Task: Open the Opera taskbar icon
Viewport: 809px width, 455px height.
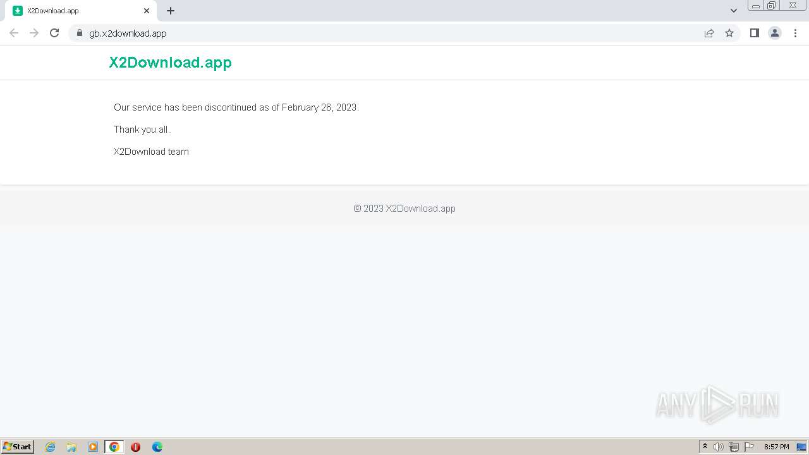Action: tap(135, 447)
